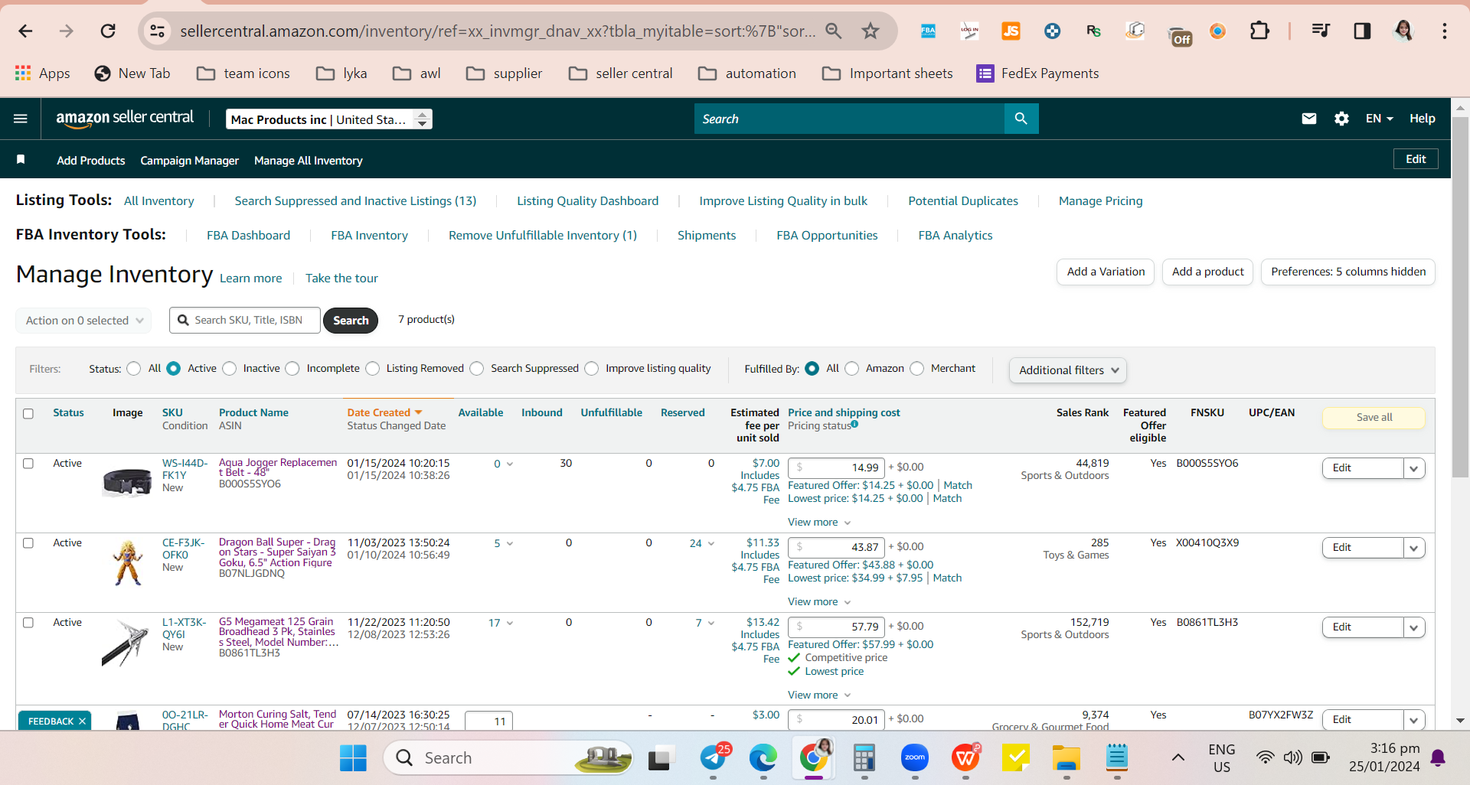The height and width of the screenshot is (785, 1470).
Task: Reload the page with the refresh icon
Action: point(108,31)
